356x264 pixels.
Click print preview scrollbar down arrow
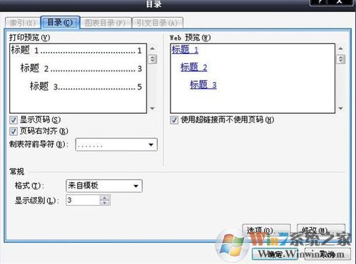pyautogui.click(x=152, y=108)
